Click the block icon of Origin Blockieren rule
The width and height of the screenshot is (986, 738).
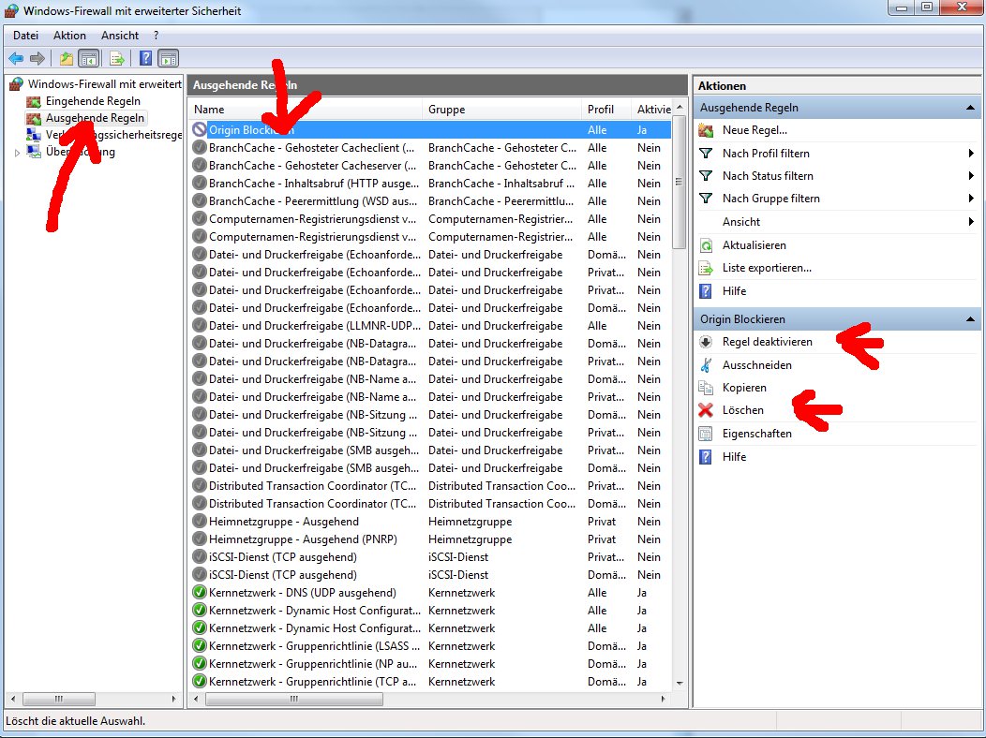200,129
